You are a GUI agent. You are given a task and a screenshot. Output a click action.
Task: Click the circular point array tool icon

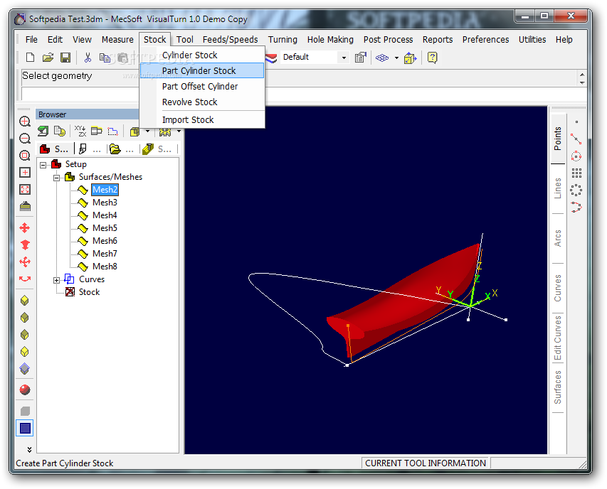tap(576, 190)
